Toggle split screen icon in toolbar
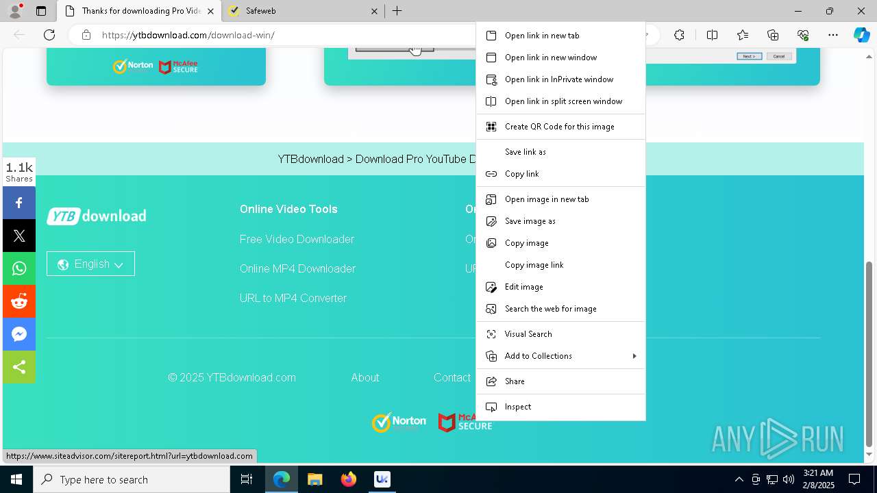 coord(712,35)
